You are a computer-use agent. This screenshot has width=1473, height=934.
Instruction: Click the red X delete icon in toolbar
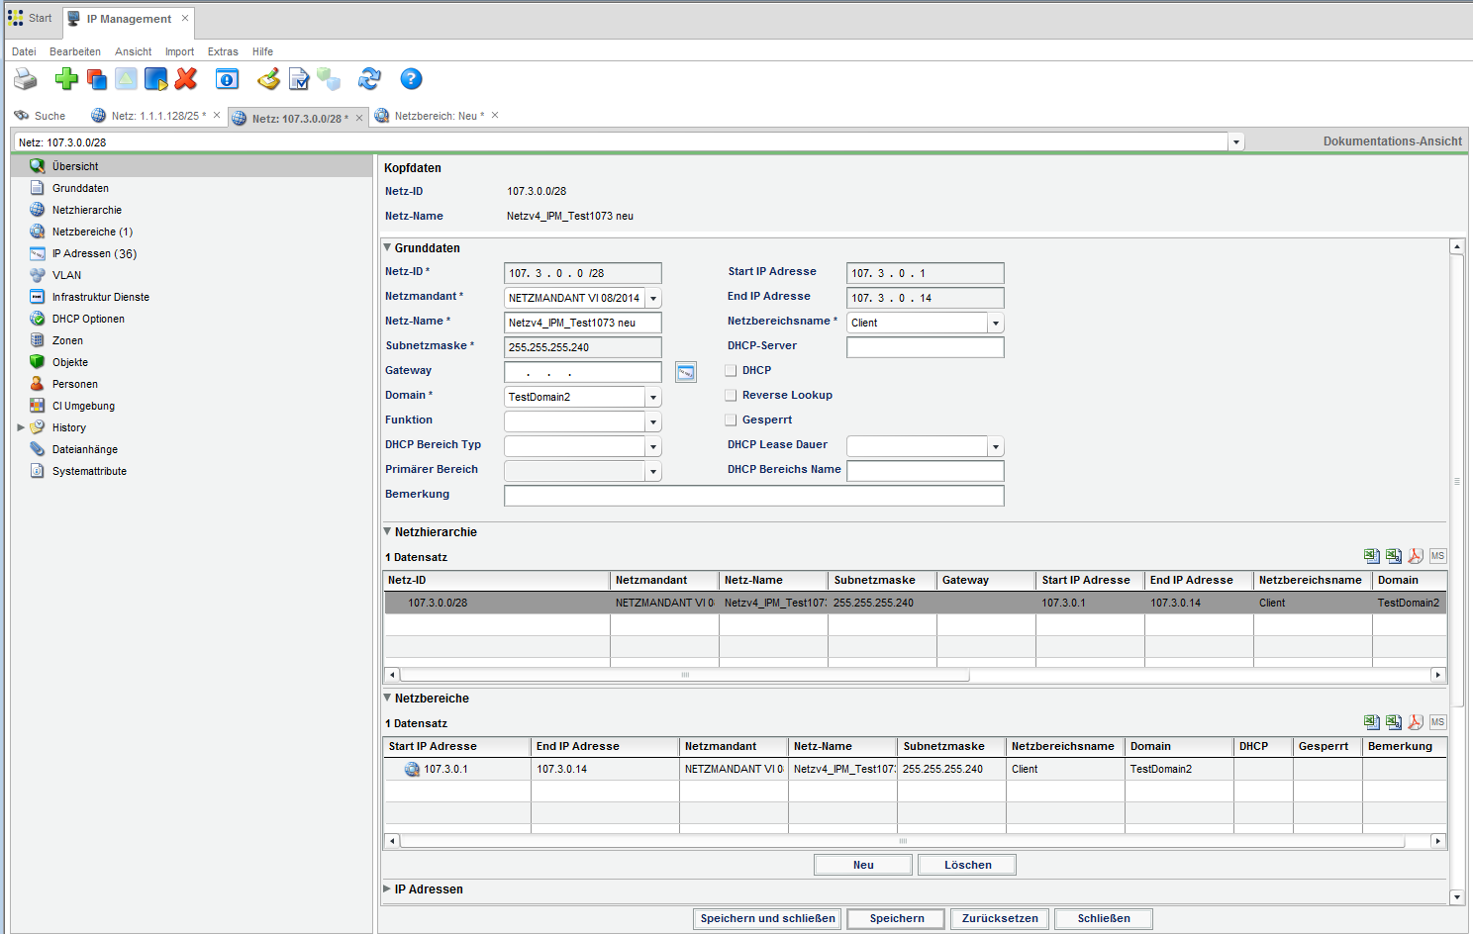(x=186, y=79)
